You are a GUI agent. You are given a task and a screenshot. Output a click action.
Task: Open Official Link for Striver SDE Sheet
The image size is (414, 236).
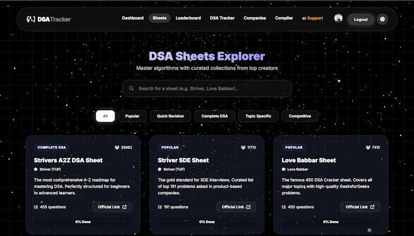tap(236, 207)
